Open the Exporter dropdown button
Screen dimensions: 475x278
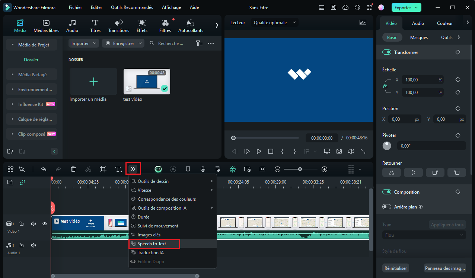(x=407, y=7)
